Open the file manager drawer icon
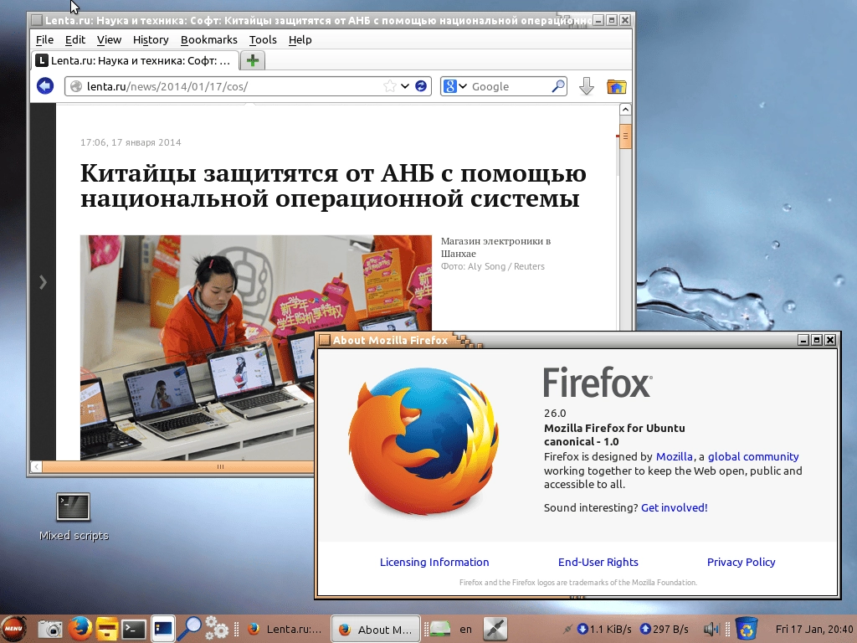 tap(107, 629)
